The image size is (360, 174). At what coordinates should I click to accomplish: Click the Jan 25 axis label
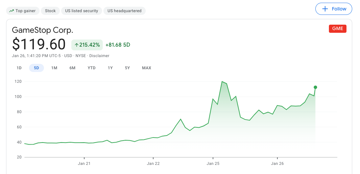(213, 164)
